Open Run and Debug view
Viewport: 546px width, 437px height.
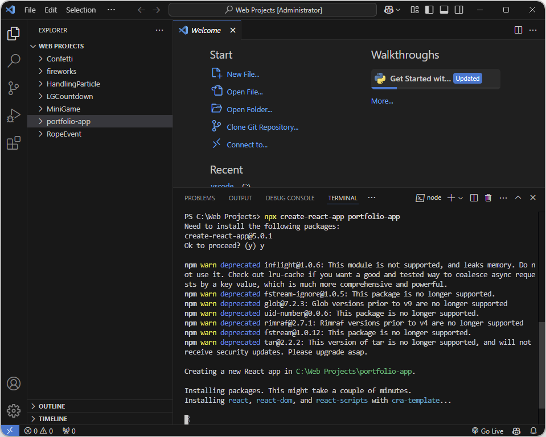click(x=14, y=116)
